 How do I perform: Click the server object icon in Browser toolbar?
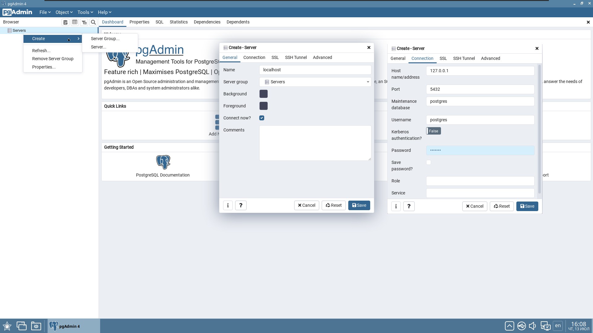(65, 22)
